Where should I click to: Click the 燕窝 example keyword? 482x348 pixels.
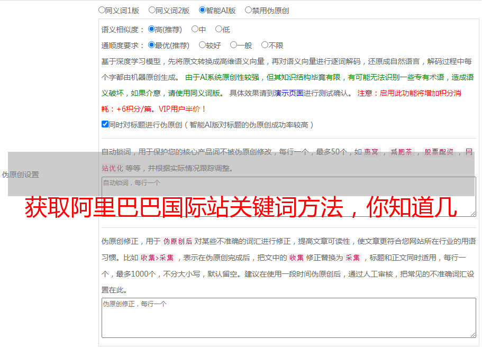coord(371,152)
